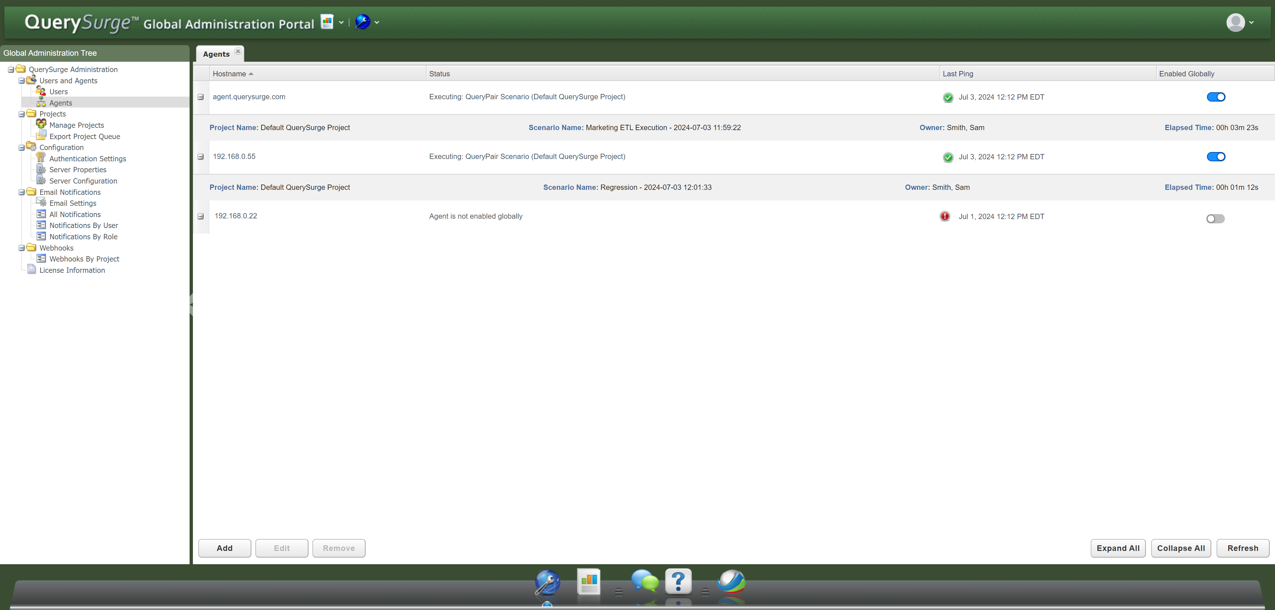Click the Collapse All button

pos(1181,548)
